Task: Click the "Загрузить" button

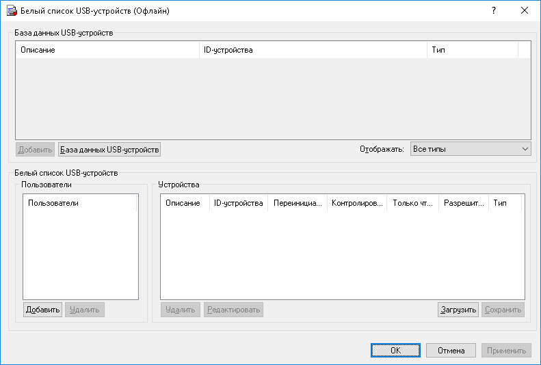Action: (x=458, y=310)
